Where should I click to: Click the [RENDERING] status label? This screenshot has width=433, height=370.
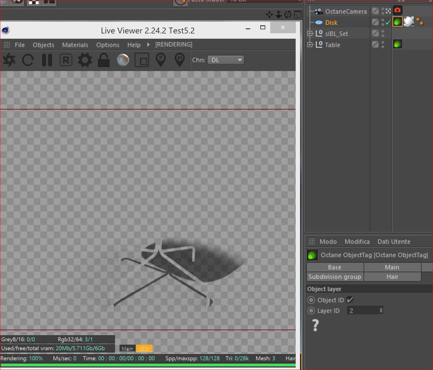tap(174, 45)
